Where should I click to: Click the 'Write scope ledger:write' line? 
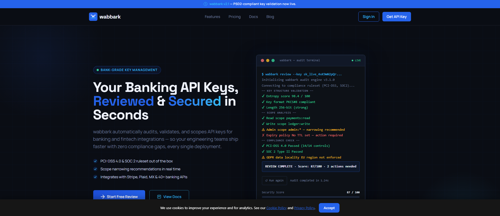click(286, 124)
